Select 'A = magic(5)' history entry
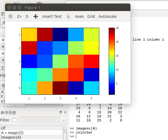Viewport: 168px width, 140px height. click(x=31, y=132)
